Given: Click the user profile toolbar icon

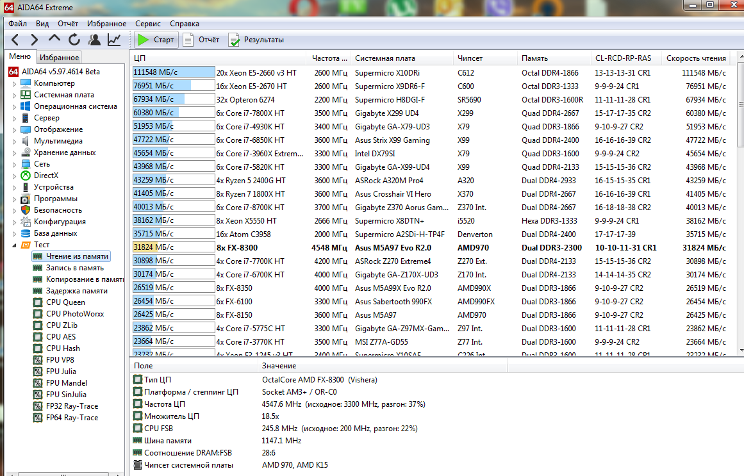Looking at the screenshot, I should [x=94, y=40].
